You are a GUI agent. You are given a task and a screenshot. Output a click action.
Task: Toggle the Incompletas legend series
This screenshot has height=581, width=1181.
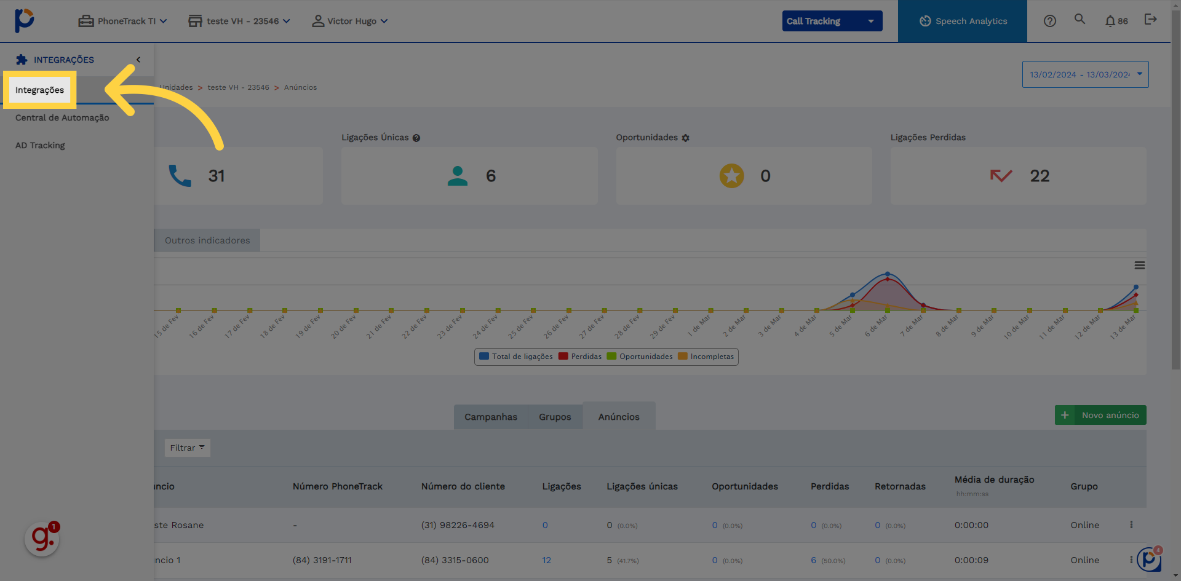tap(706, 357)
